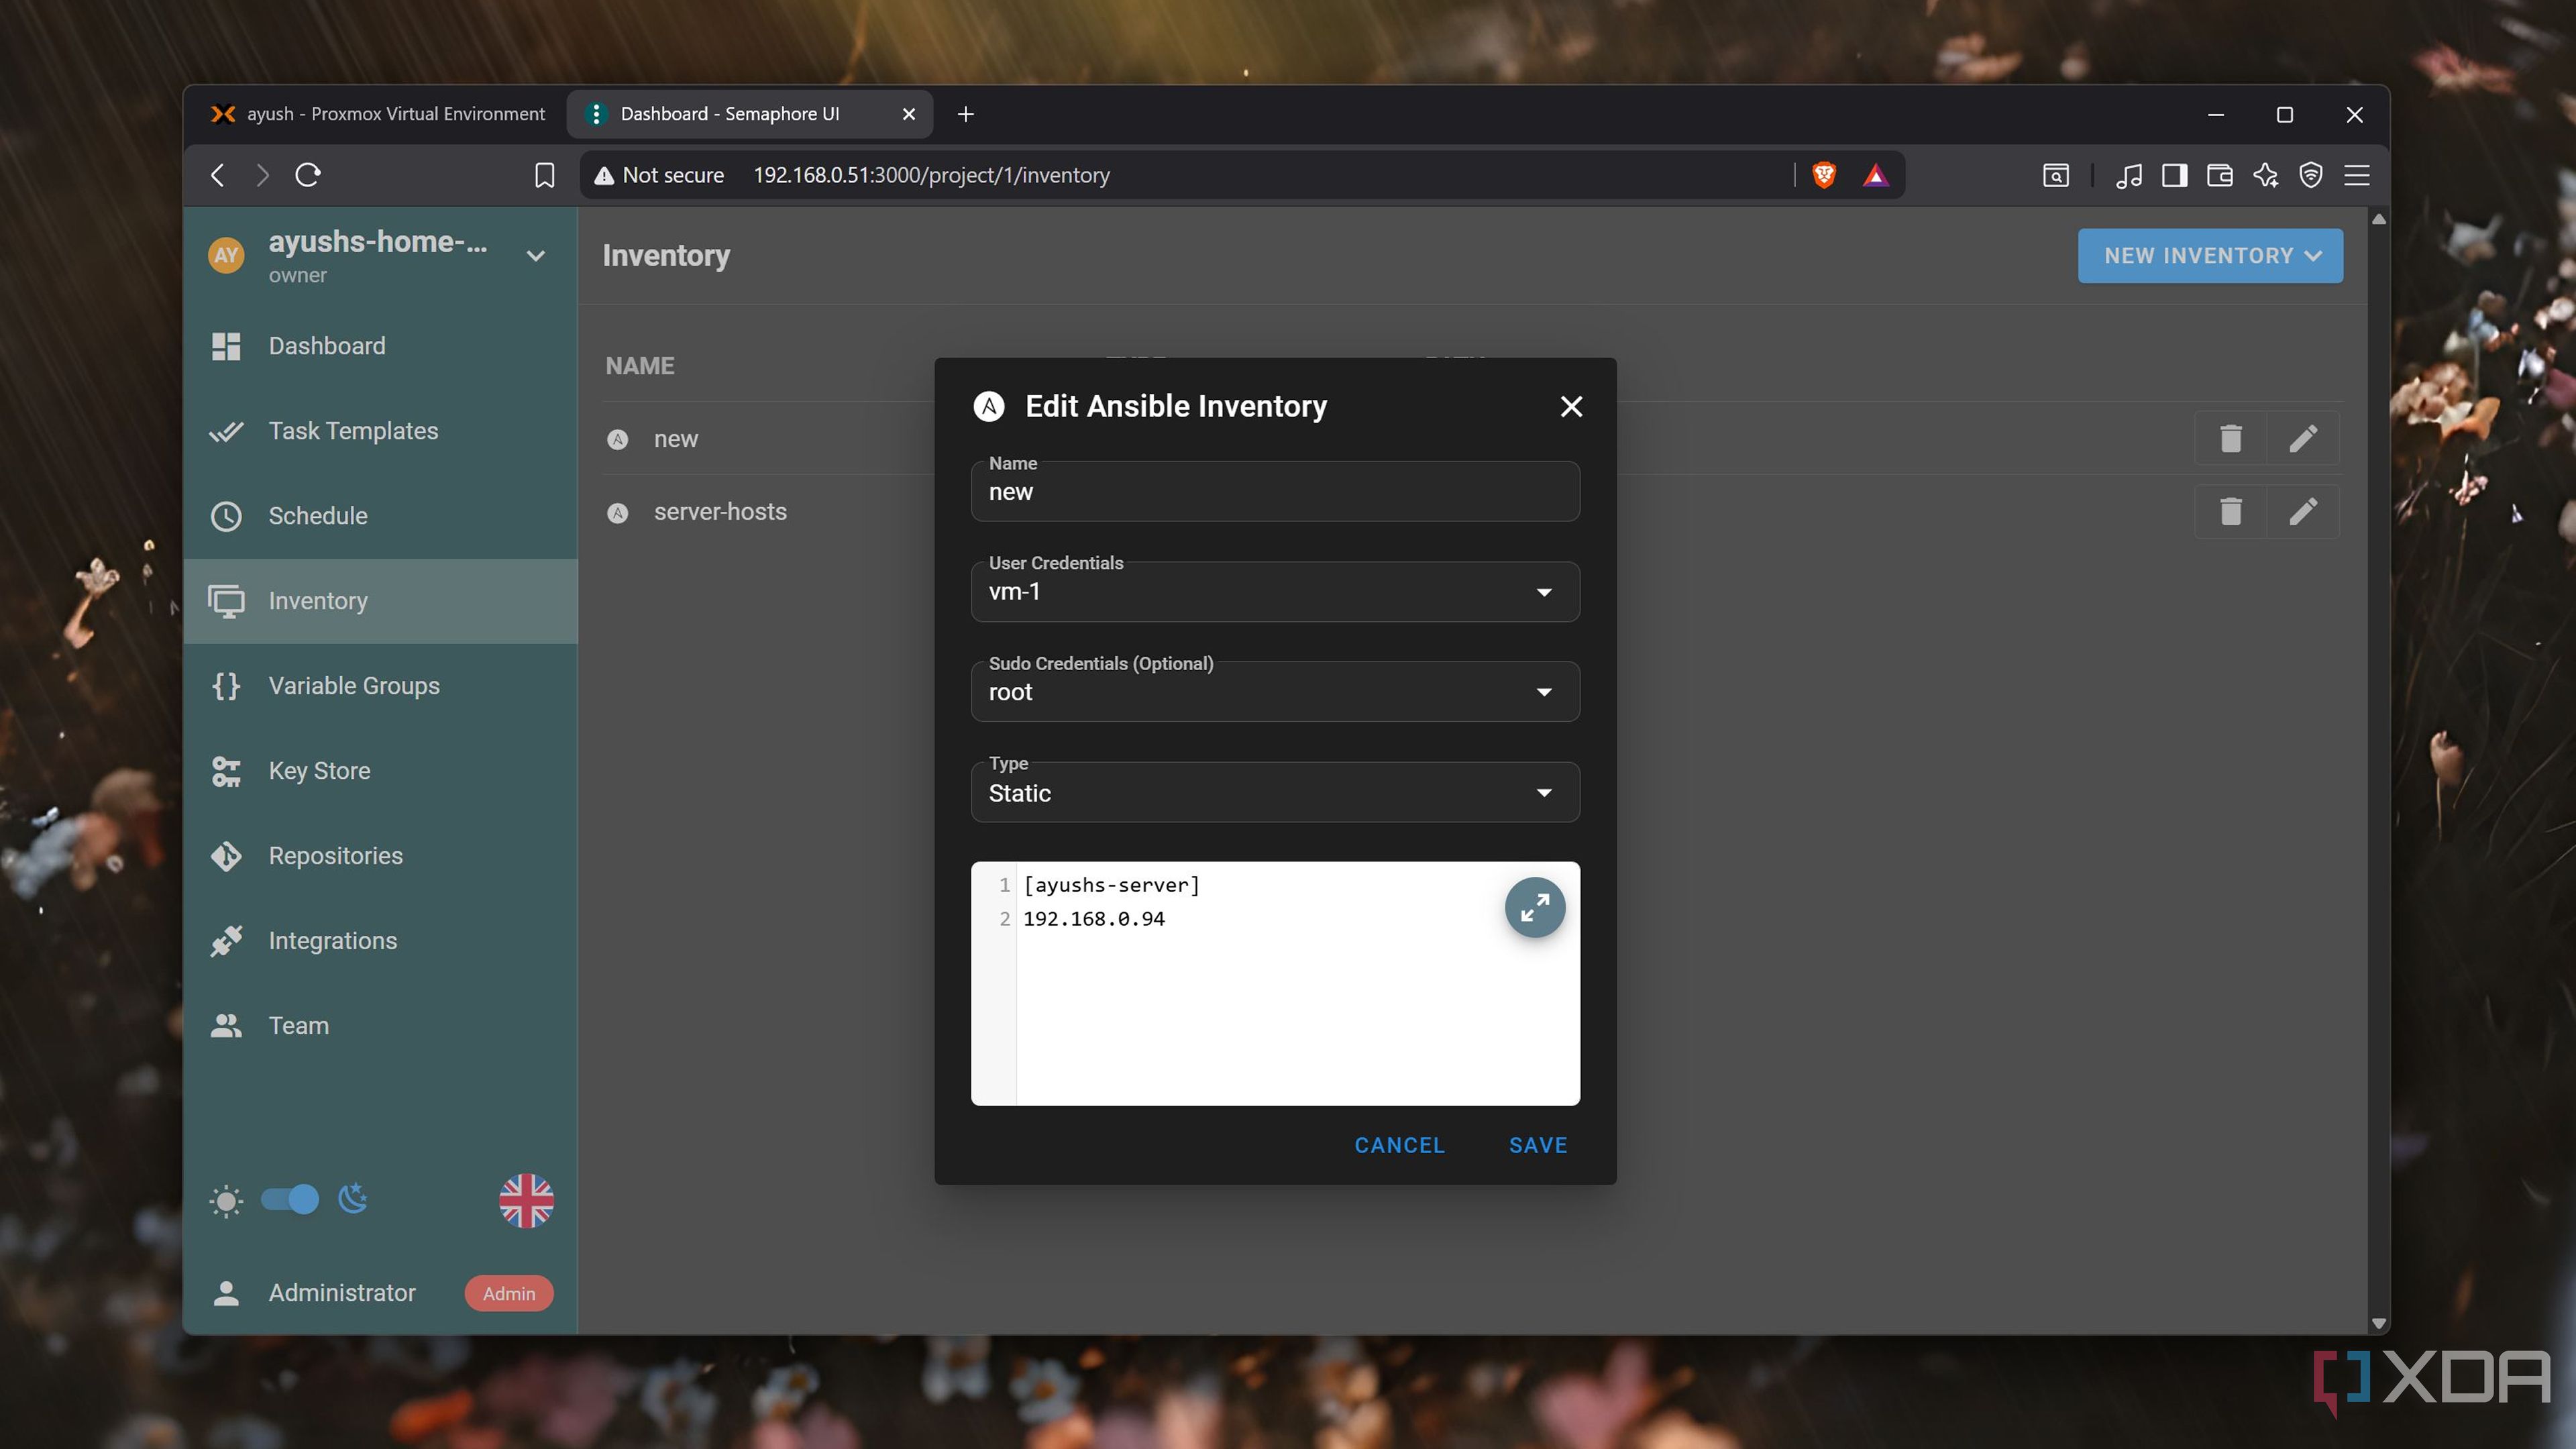Toggle the dark mode switch
Viewport: 2576px width, 1449px height.
(x=290, y=1199)
